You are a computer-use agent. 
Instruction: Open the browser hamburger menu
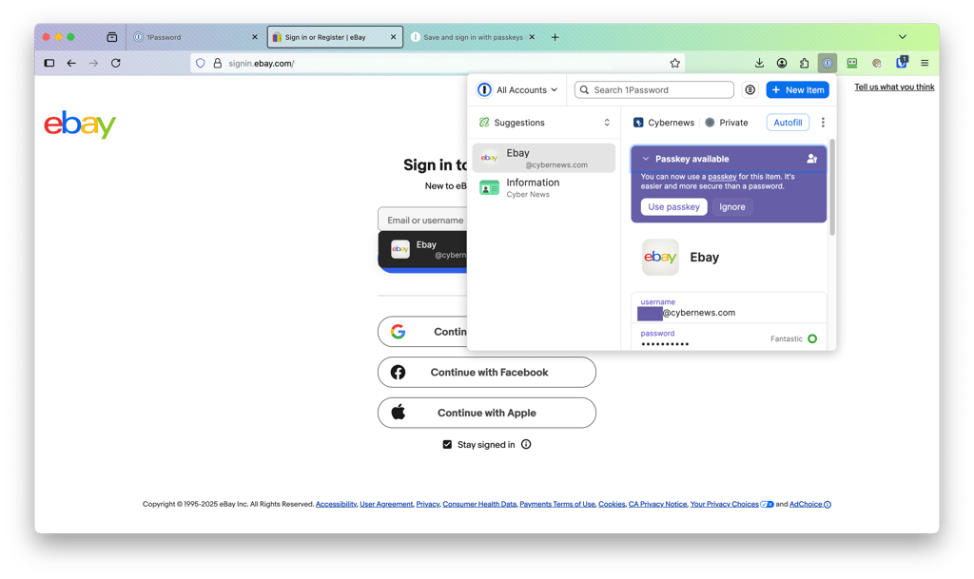coord(925,63)
